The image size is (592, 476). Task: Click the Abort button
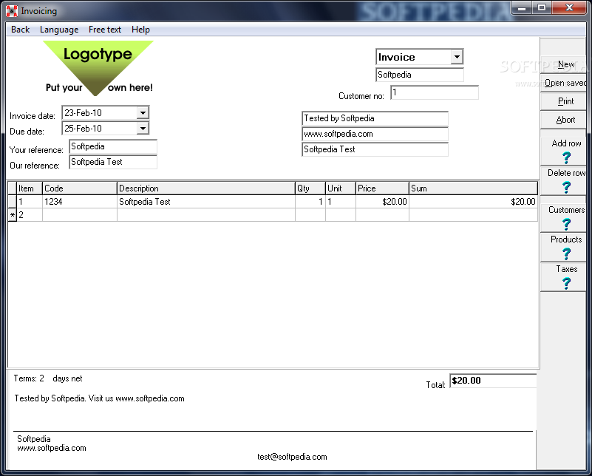[563, 120]
